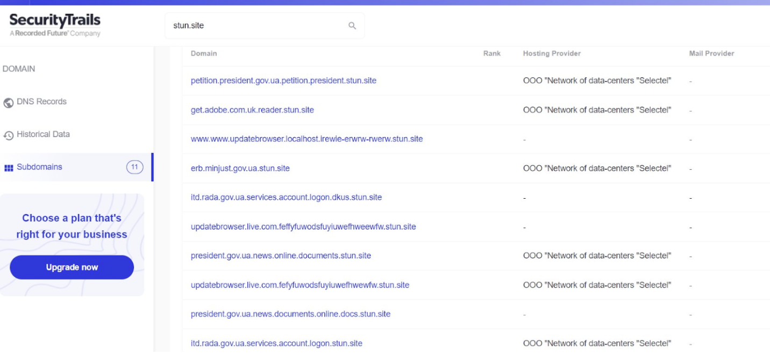The height and width of the screenshot is (362, 770).
Task: Click the subdomain count badge 11
Action: click(x=134, y=167)
